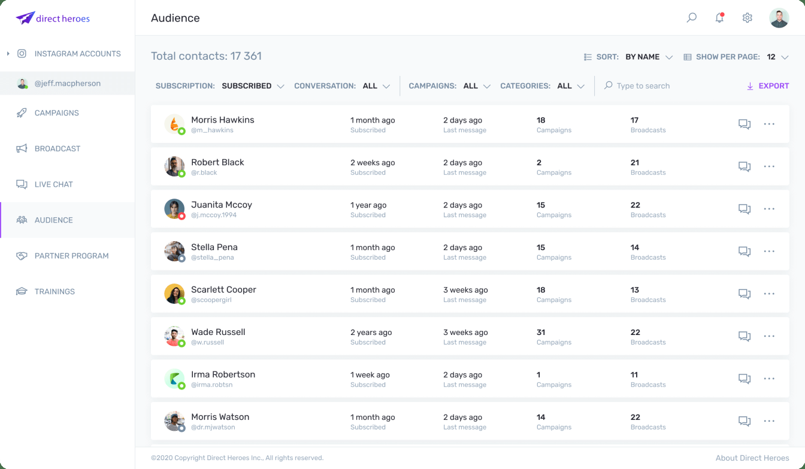Image resolution: width=805 pixels, height=469 pixels.
Task: Open Live Chat from the sidebar
Action: point(53,184)
